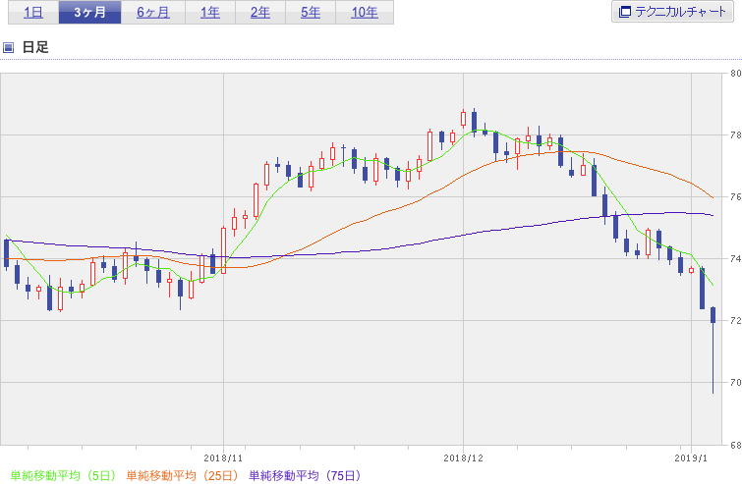Viewport: 742px width, 484px height.
Task: Switch to the 1日 period tab
Action: 33,13
